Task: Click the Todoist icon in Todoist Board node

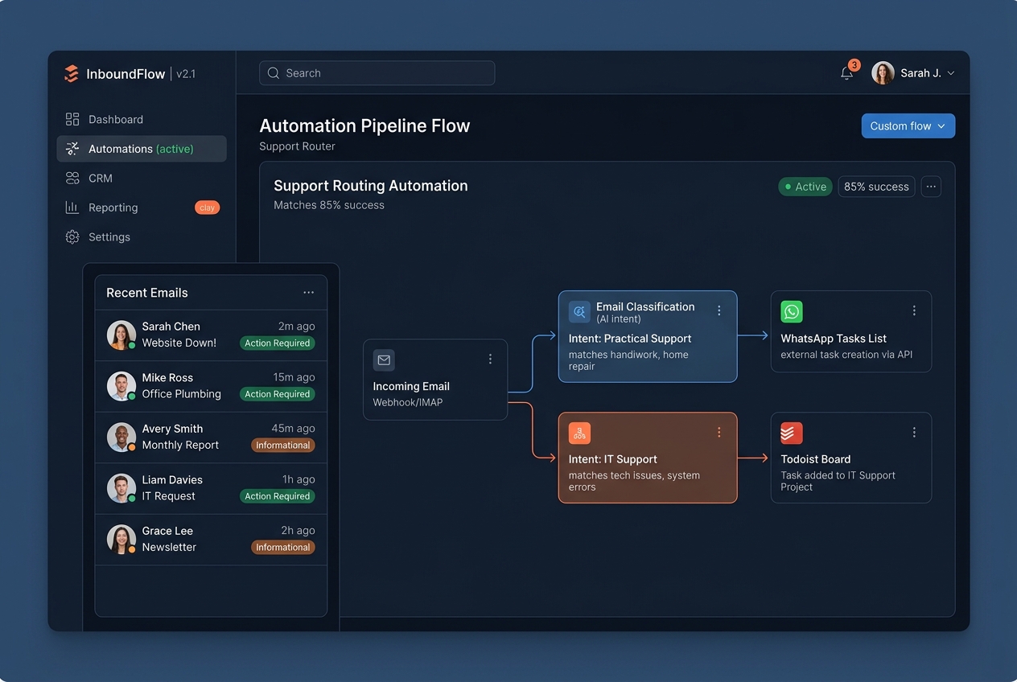Action: point(792,433)
